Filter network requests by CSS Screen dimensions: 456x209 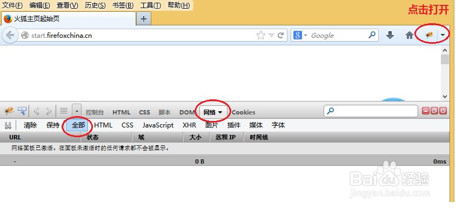pos(128,125)
